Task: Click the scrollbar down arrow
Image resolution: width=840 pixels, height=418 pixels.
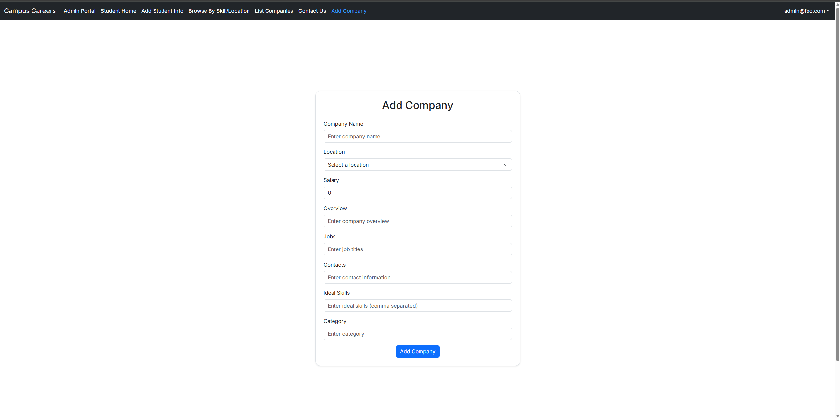Action: 837,415
